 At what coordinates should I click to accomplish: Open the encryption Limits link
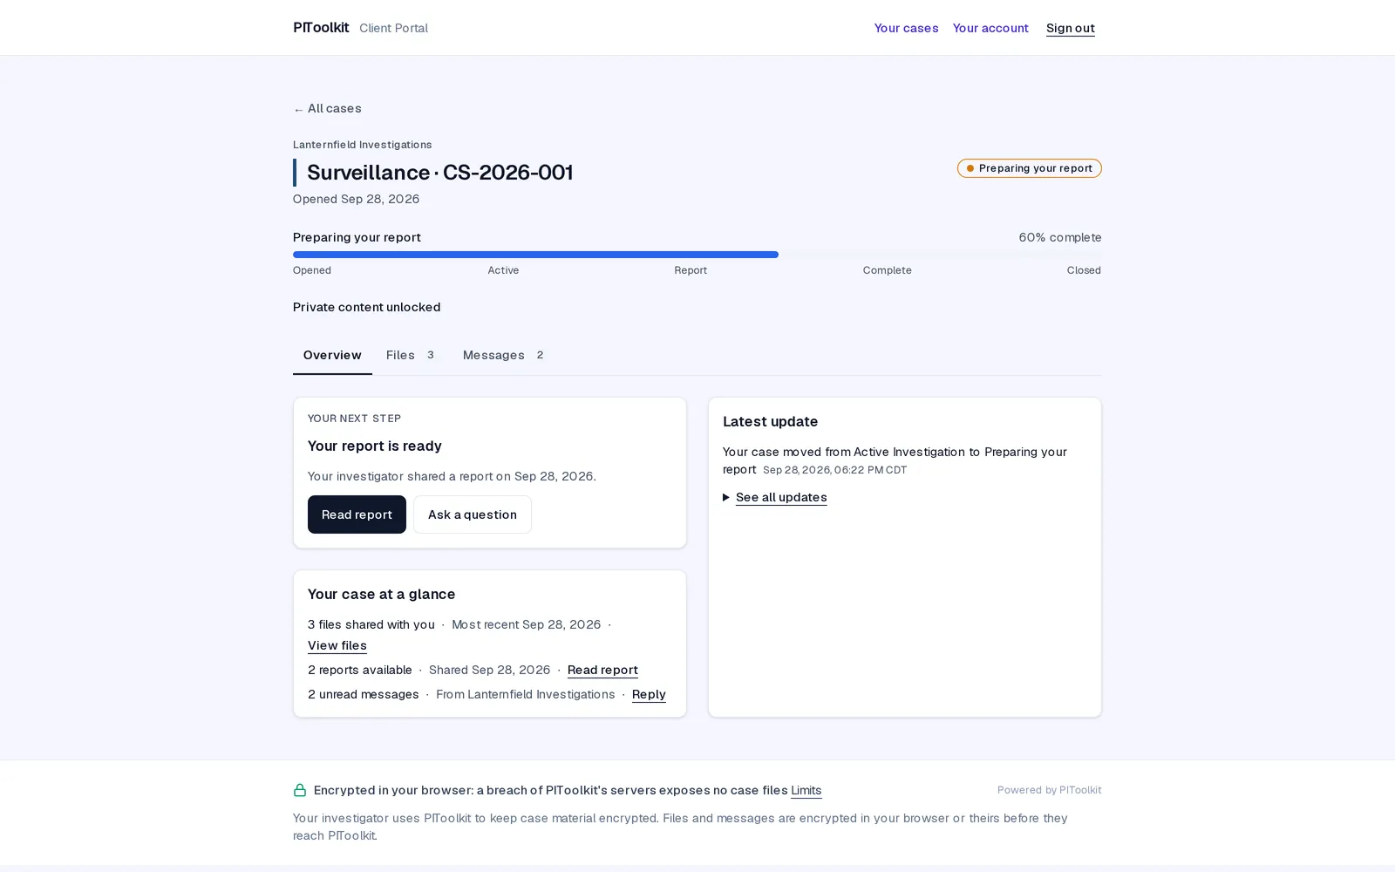tap(806, 790)
